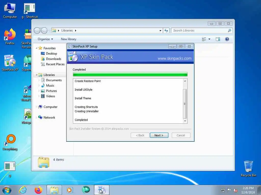Open the green globe app on the taskbar
The width and height of the screenshot is (261, 195).
pyautogui.click(x=86, y=190)
